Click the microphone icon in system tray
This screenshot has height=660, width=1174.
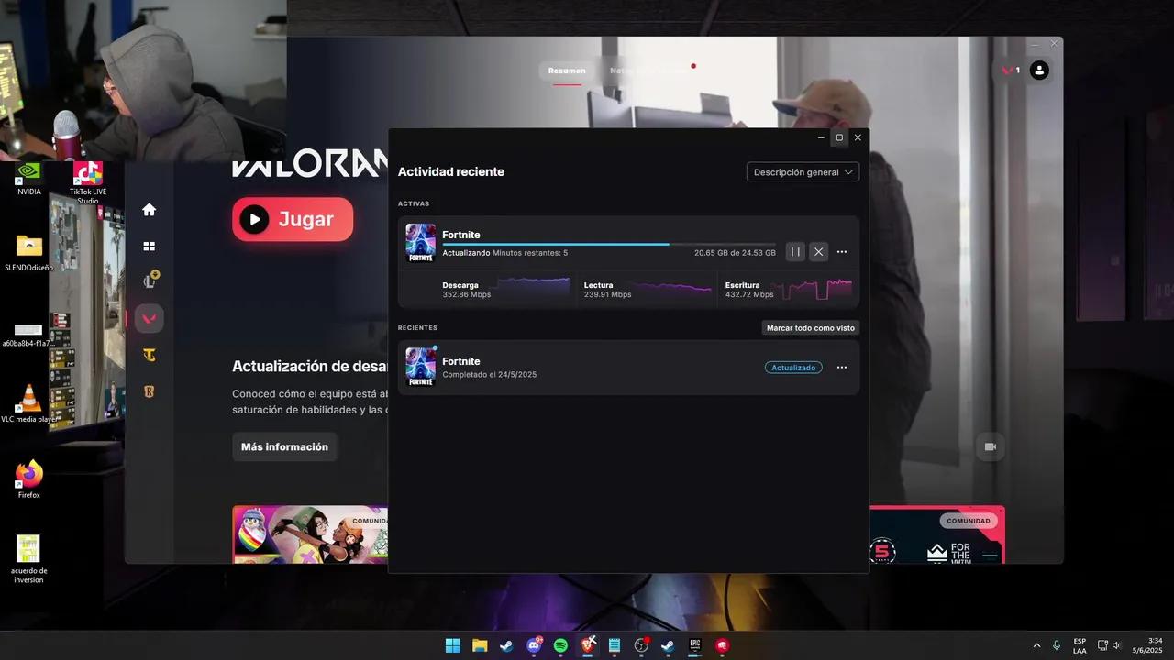[x=1057, y=645]
